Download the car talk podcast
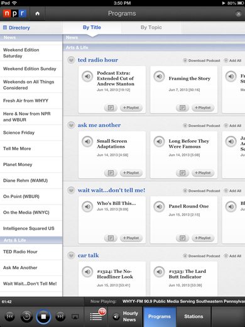The width and height of the screenshot is (245, 327). click(202, 256)
